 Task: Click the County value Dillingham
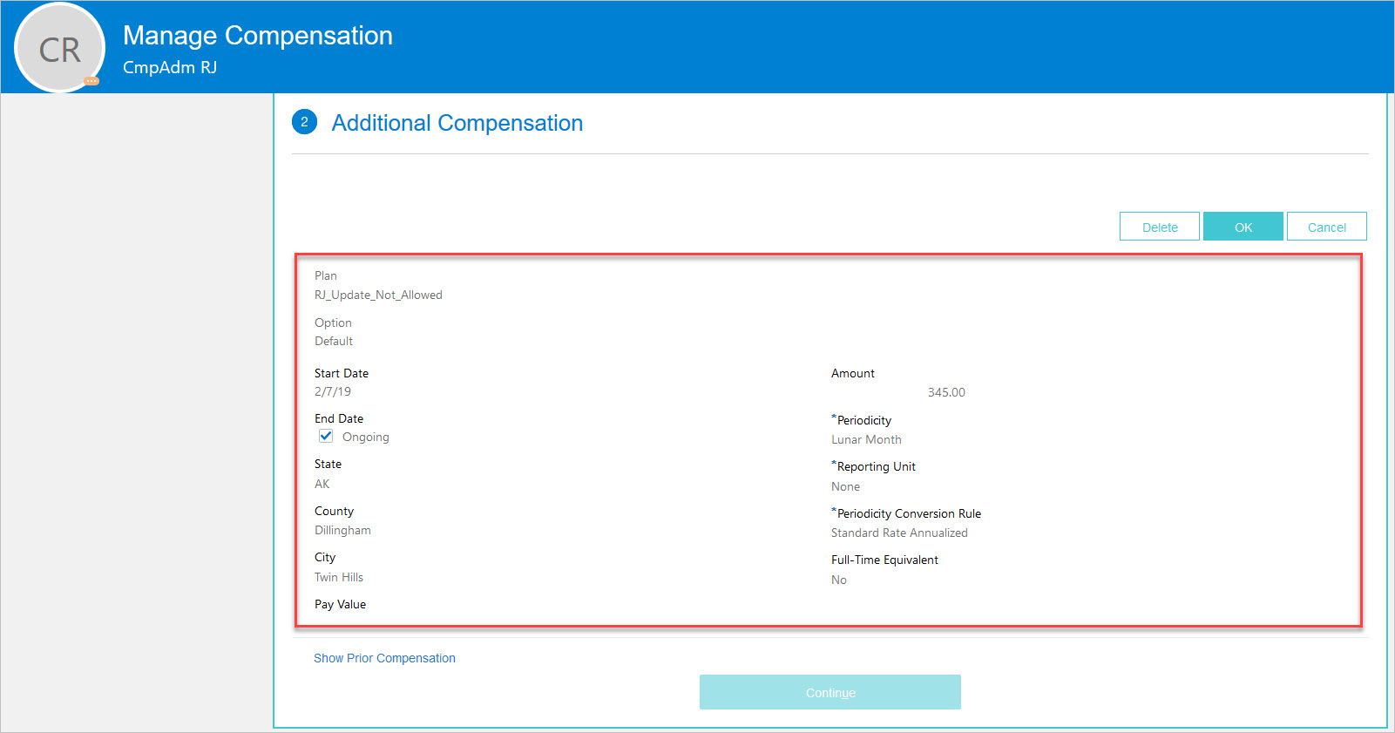[x=342, y=530]
